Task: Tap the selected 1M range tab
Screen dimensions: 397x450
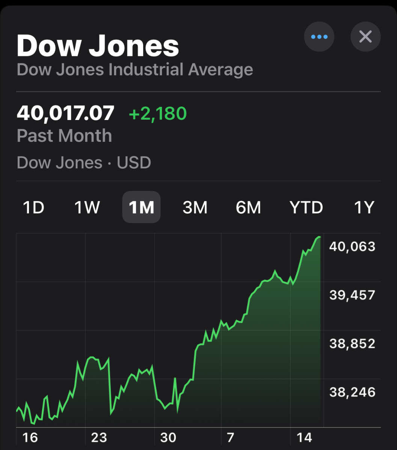Action: click(142, 207)
